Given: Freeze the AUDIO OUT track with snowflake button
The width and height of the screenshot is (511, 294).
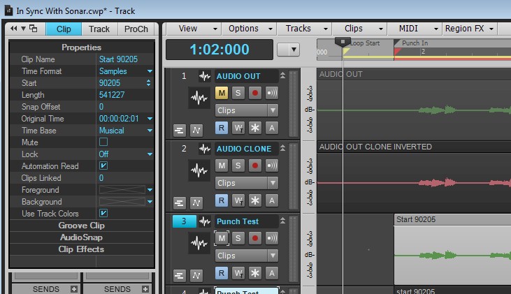Looking at the screenshot, I should (255, 128).
